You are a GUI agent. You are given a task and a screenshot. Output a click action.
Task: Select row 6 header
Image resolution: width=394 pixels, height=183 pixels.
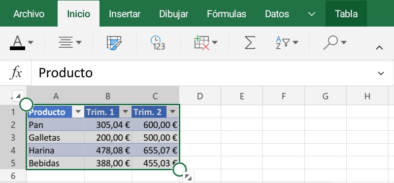(13, 176)
